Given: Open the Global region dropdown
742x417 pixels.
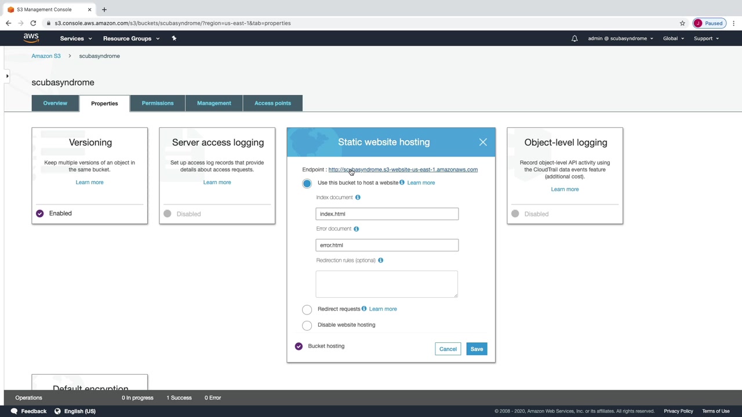Looking at the screenshot, I should [x=674, y=38].
